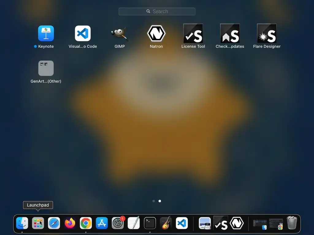Click the Launchpad search field
This screenshot has height=235, width=314.
point(157,11)
